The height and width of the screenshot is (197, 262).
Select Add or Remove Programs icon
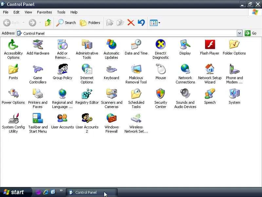(62, 44)
